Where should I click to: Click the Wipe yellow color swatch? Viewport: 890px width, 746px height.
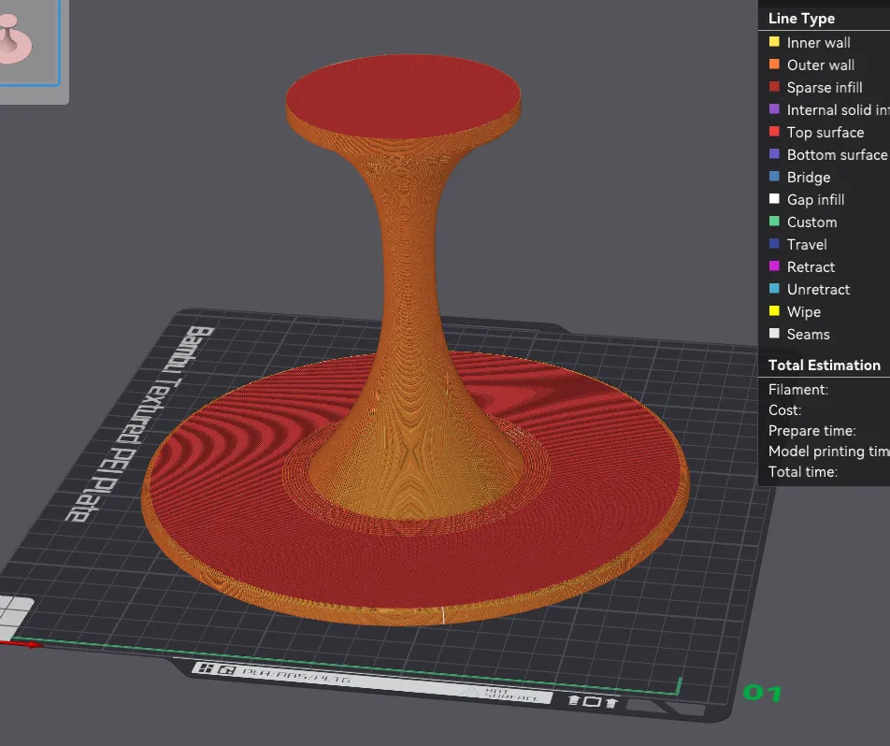[774, 311]
